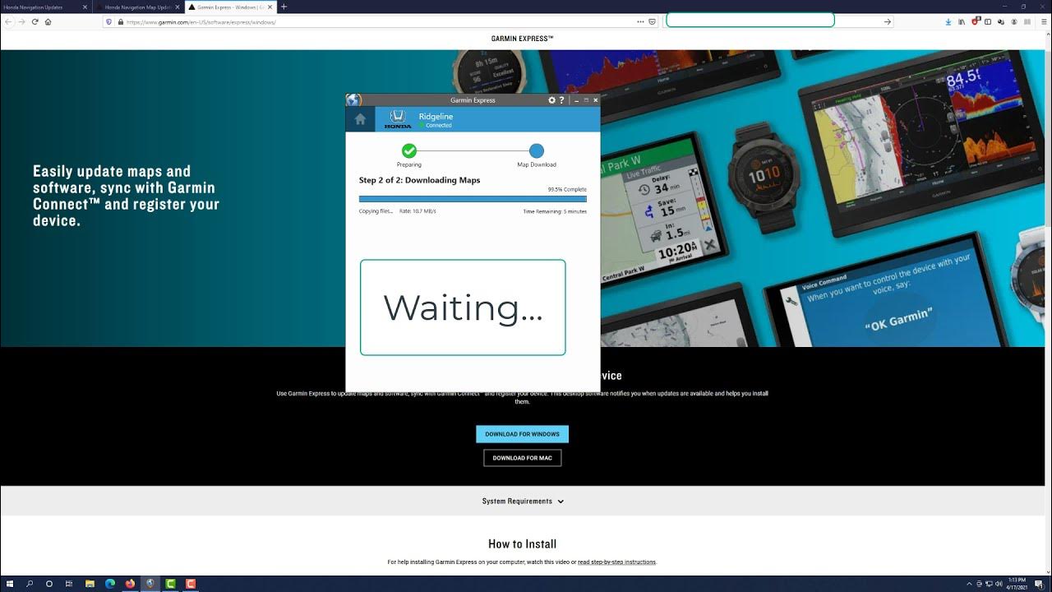
Task: Click "Step 2 of 2: Downloading Maps" text
Action: (419, 180)
